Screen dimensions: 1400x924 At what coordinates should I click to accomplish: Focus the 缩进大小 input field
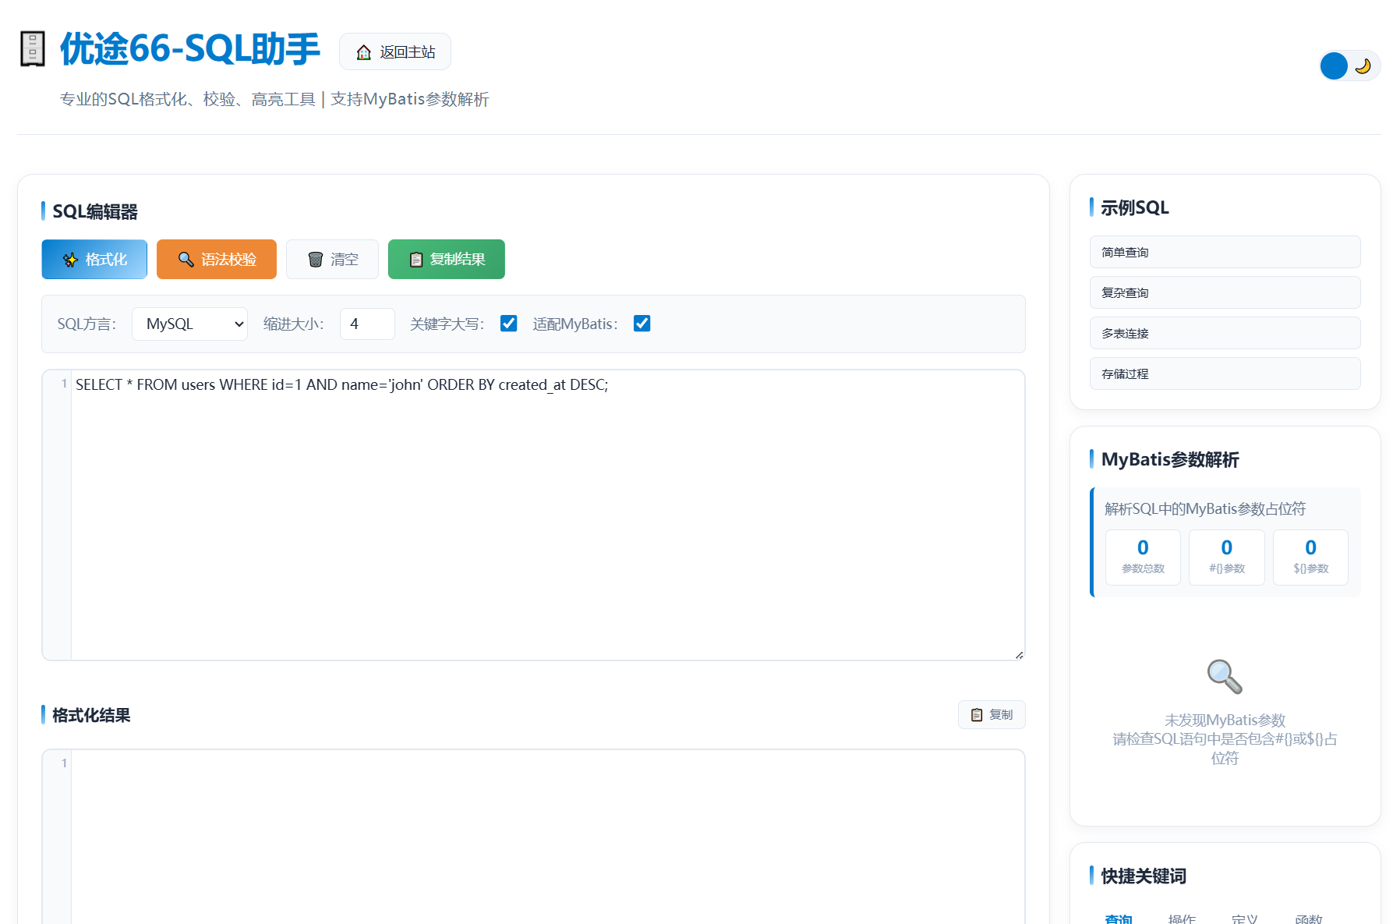367,324
